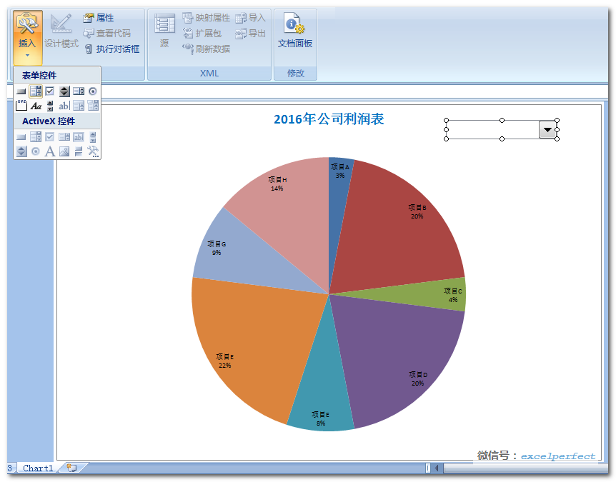Select the ActiveX Text Box icon
The image size is (616, 482).
(x=79, y=137)
